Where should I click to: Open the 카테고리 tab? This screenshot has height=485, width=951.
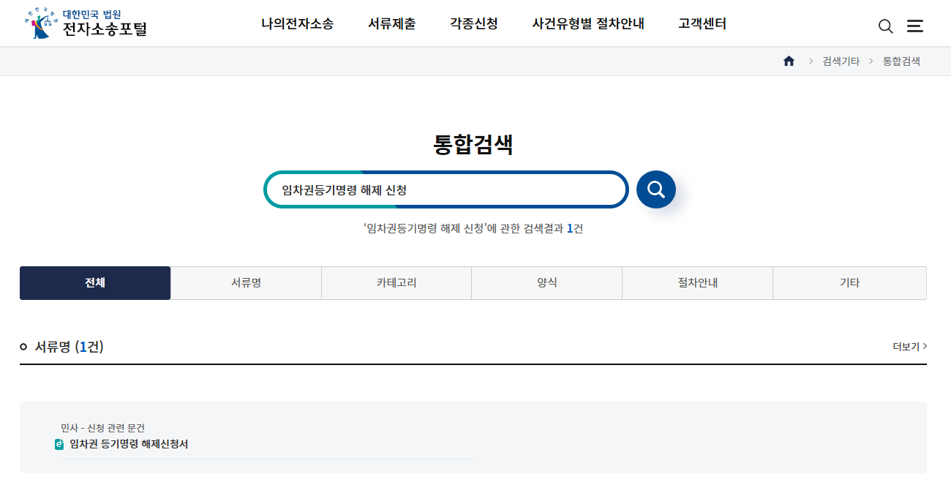(396, 282)
